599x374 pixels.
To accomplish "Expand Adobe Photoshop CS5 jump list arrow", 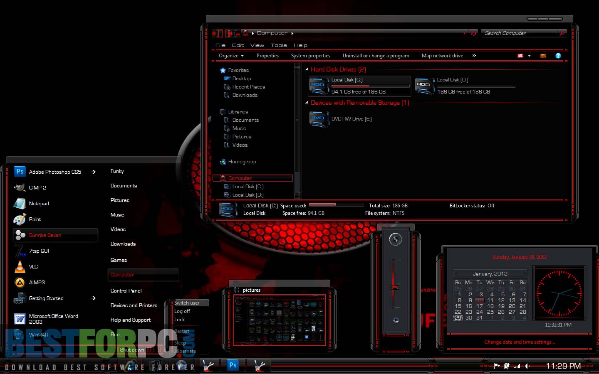I will (94, 172).
